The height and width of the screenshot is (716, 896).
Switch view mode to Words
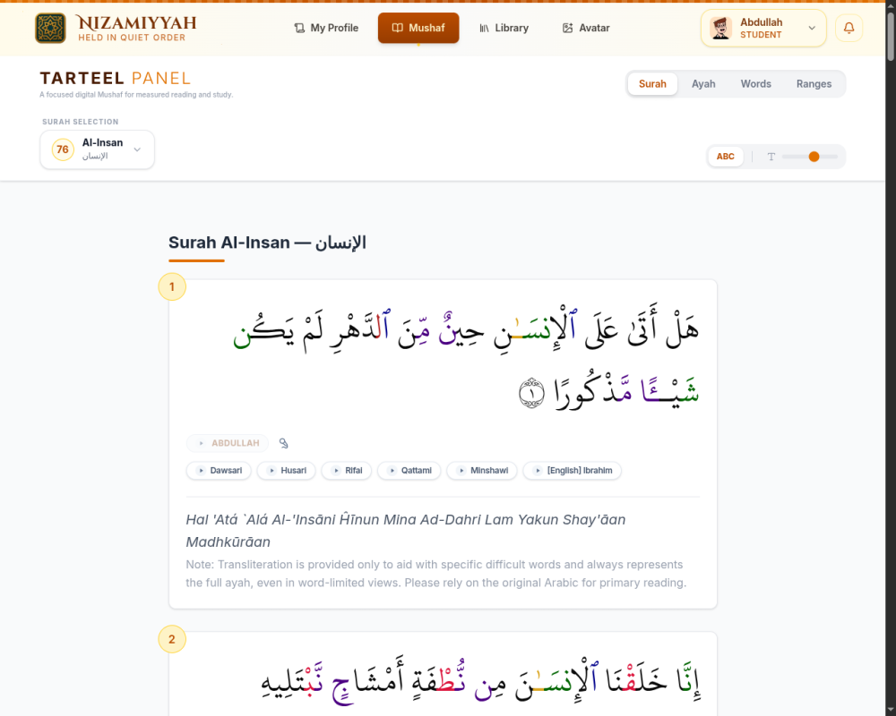pos(755,84)
